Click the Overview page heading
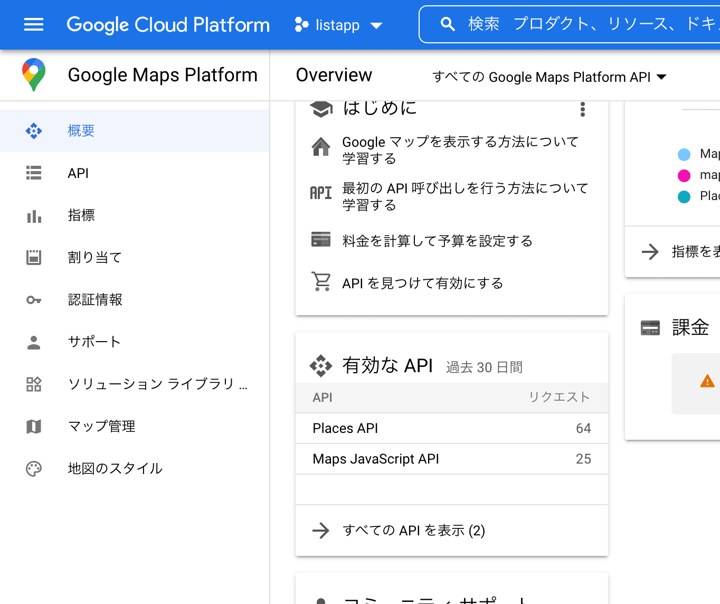This screenshot has height=604, width=720. pos(334,75)
